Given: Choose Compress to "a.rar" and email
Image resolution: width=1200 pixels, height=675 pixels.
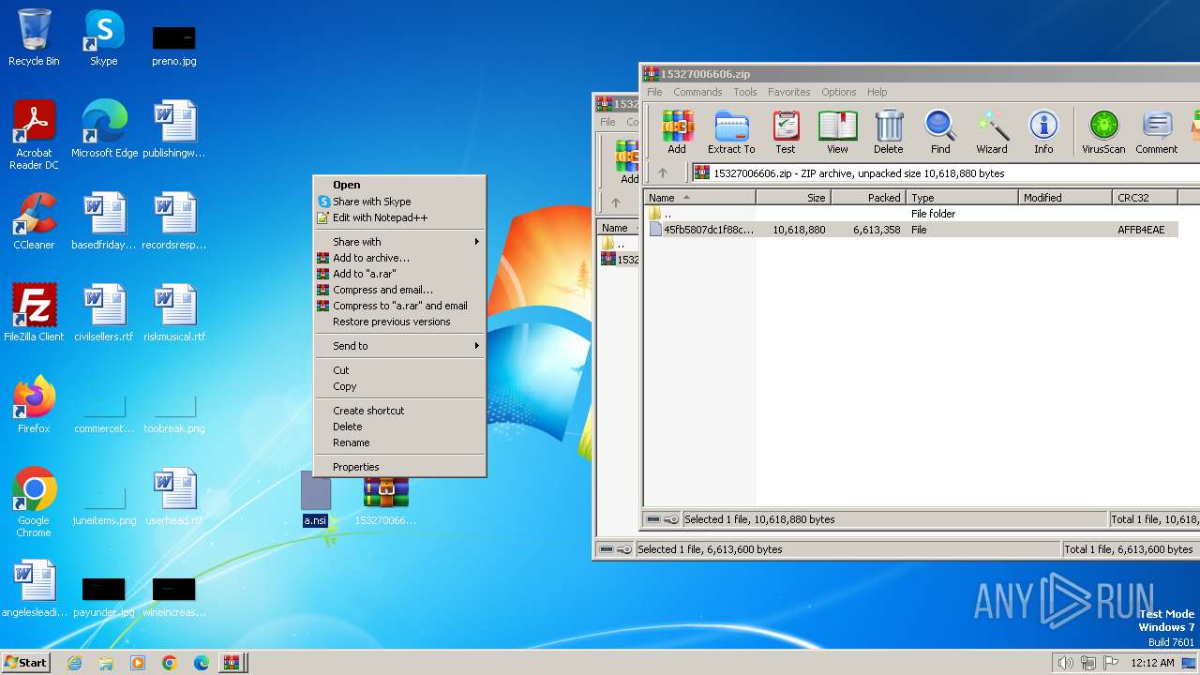Looking at the screenshot, I should tap(400, 306).
